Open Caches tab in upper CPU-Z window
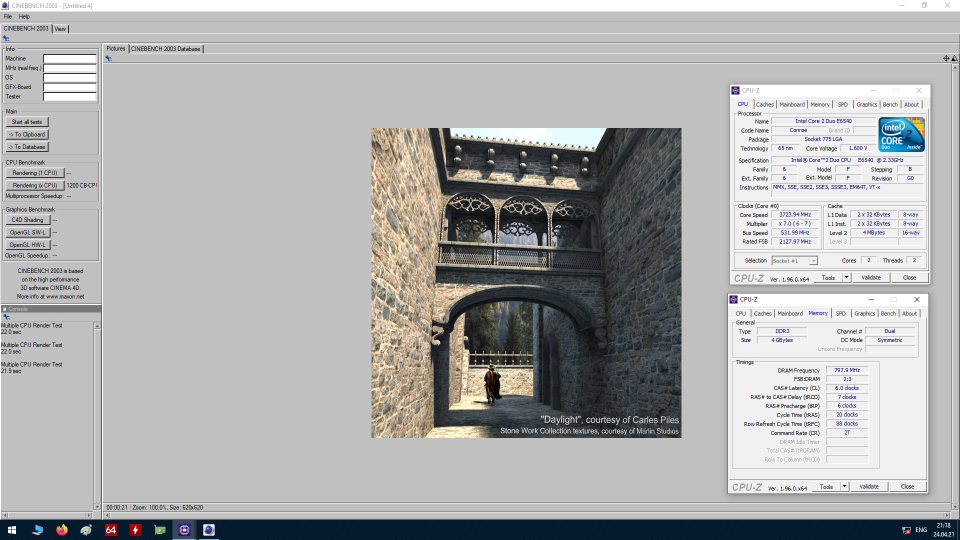The width and height of the screenshot is (960, 540). pos(764,104)
